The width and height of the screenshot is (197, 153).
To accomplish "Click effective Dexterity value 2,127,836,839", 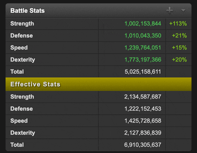I will (143, 133).
